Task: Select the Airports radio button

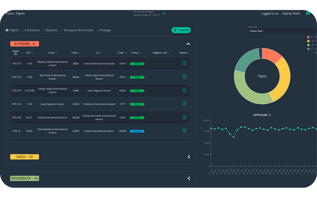Action: pyautogui.click(x=44, y=30)
